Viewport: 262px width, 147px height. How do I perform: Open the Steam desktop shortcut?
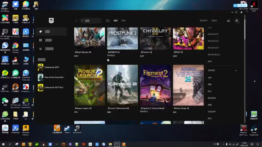(67, 129)
